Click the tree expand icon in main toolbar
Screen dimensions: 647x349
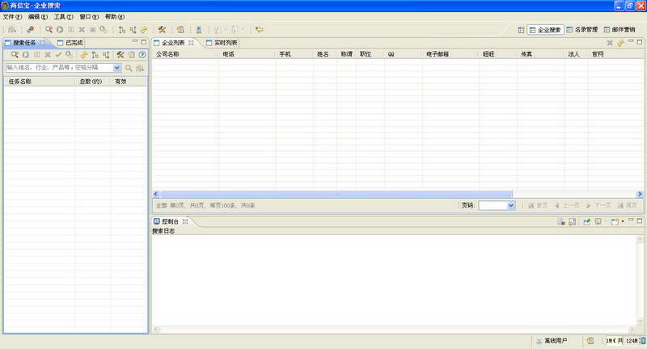click(122, 30)
